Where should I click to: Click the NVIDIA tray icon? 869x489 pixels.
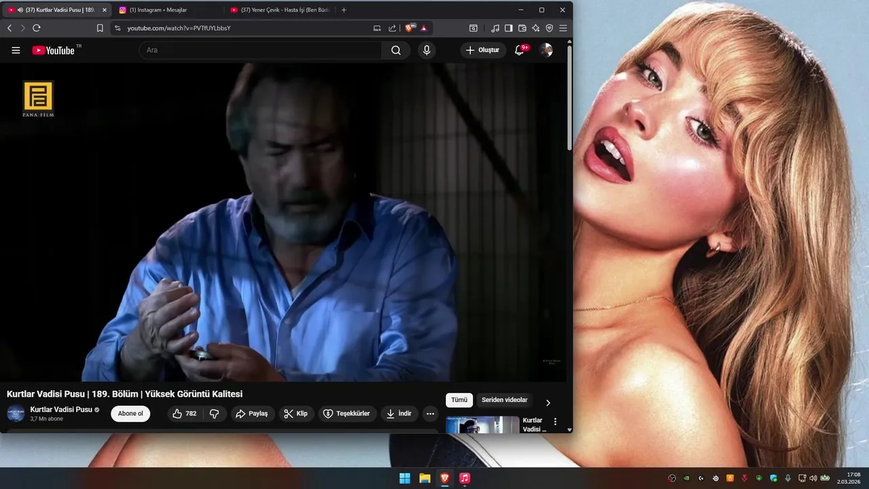point(686,478)
